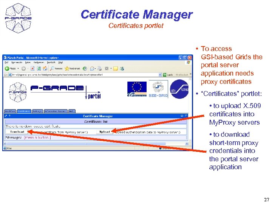Click inside the browser address bar
Screen dimensions: 272x204
coord(85,75)
